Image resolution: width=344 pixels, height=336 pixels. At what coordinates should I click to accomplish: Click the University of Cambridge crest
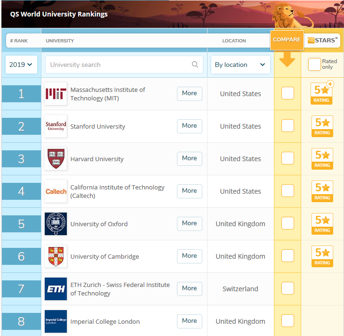[56, 256]
